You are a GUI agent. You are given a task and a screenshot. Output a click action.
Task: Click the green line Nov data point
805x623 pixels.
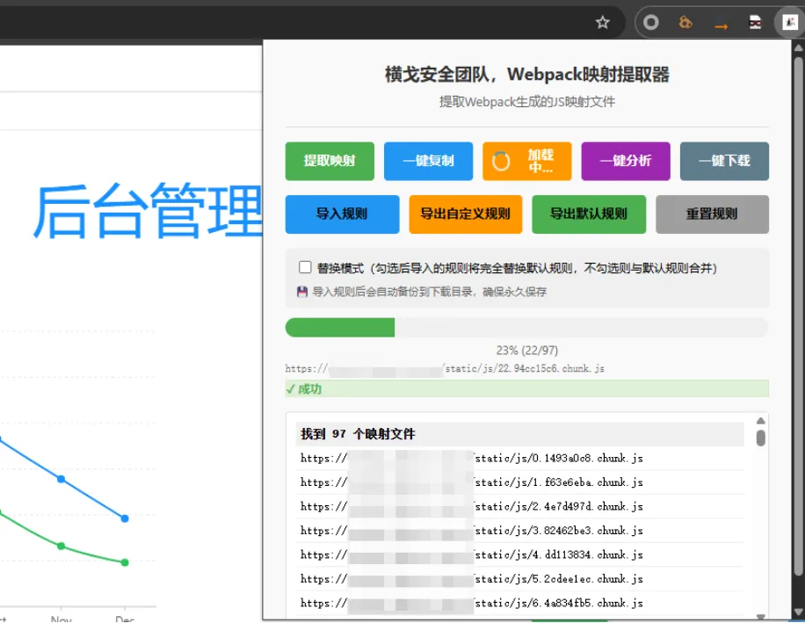[x=62, y=546]
